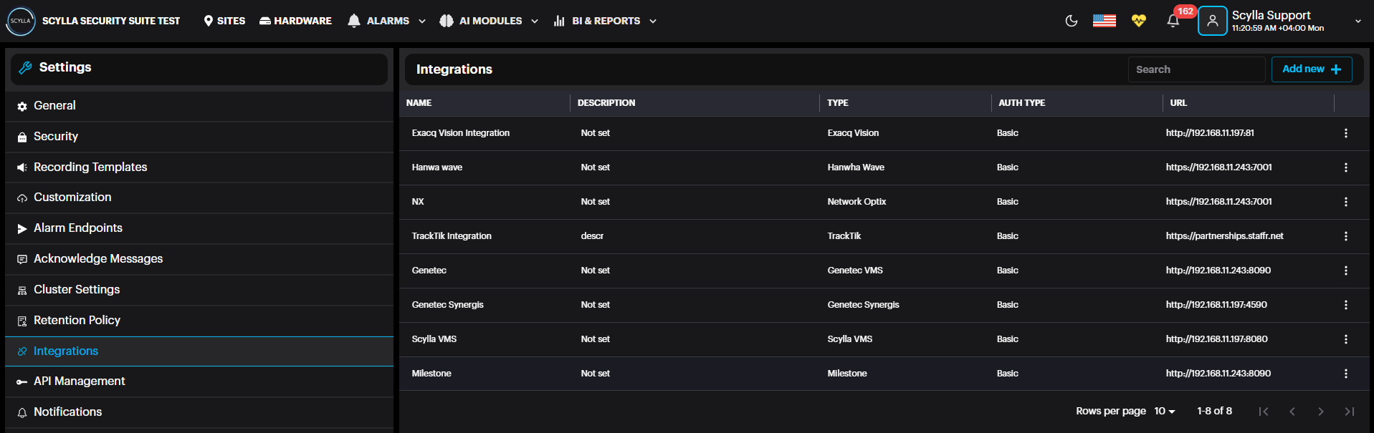This screenshot has height=433, width=1374.
Task: Sort table by Name column header
Action: point(419,103)
